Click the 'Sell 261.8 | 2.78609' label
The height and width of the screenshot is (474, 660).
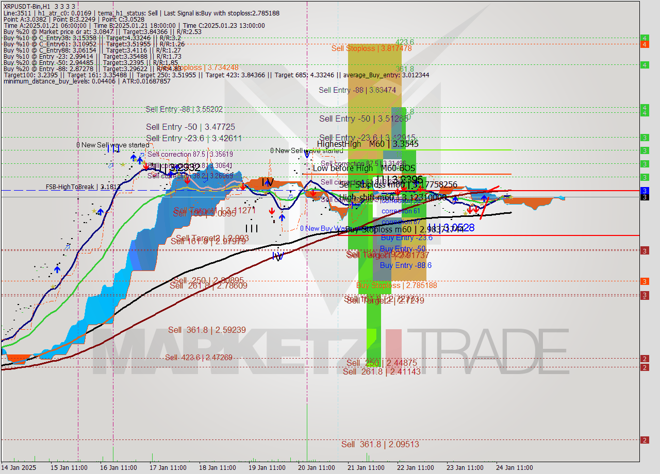point(209,285)
